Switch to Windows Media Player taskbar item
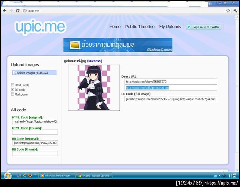Image resolution: width=240 pixels, height=187 pixels. coord(57,176)
